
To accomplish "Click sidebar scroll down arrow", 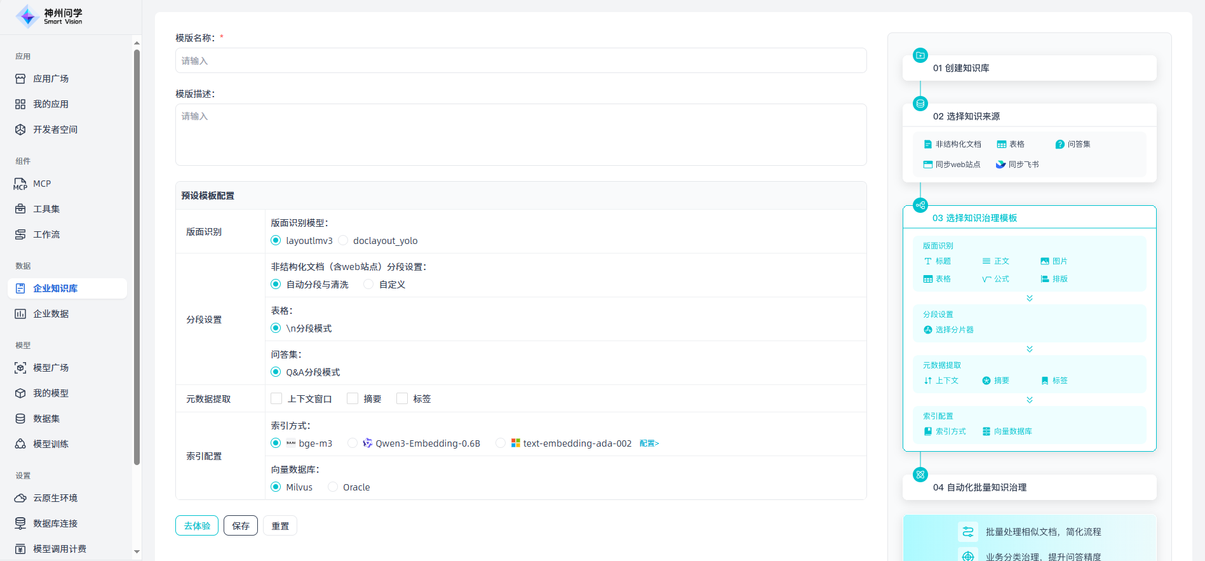I will (137, 552).
